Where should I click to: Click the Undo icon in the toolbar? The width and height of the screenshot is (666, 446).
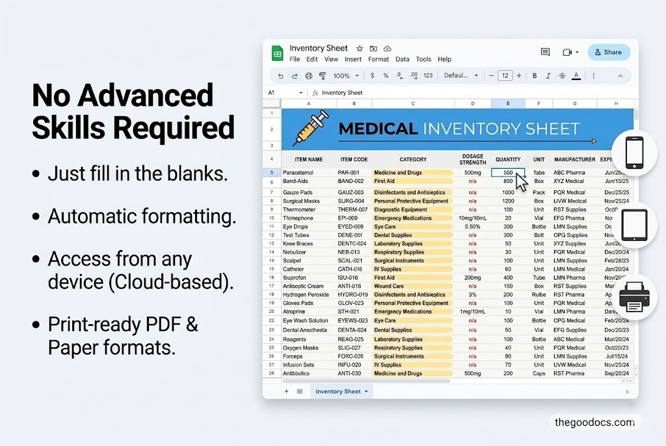coord(280,76)
